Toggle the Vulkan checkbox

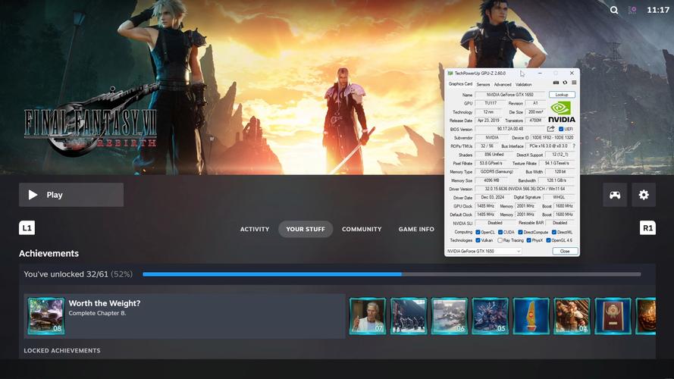click(x=478, y=240)
